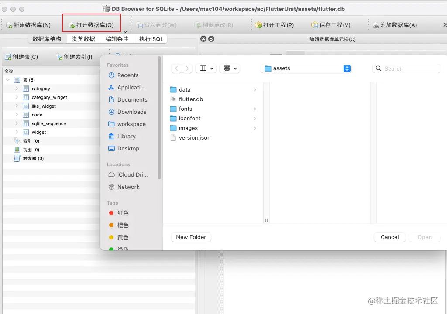
Task: Click the 写入更改 toolbar icon
Action: click(x=156, y=25)
